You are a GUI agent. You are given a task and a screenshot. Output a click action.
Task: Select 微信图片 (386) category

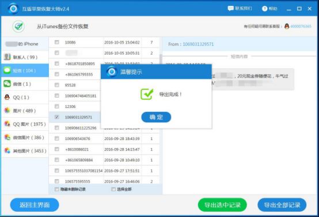25,137
